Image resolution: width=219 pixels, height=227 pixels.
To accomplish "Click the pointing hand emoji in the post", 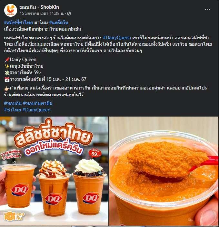I will click(7, 89).
